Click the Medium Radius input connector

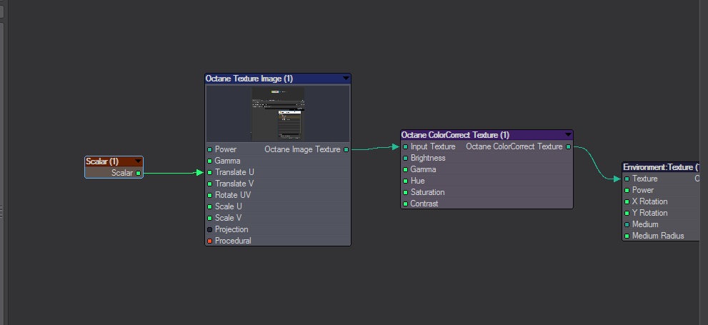tap(627, 236)
